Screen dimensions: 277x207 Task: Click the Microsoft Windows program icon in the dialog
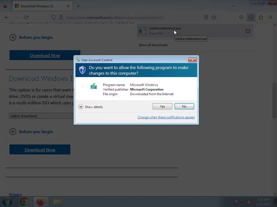point(94,86)
